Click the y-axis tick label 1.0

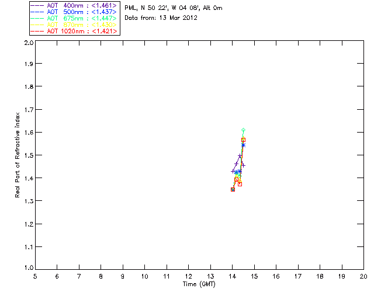click(29, 268)
